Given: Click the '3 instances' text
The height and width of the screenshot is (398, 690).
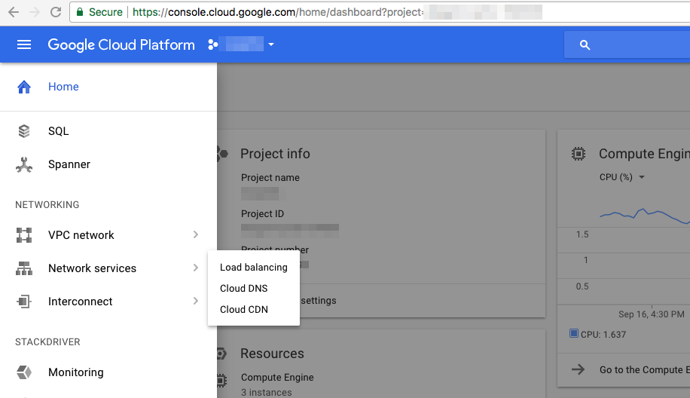Looking at the screenshot, I should [x=266, y=392].
